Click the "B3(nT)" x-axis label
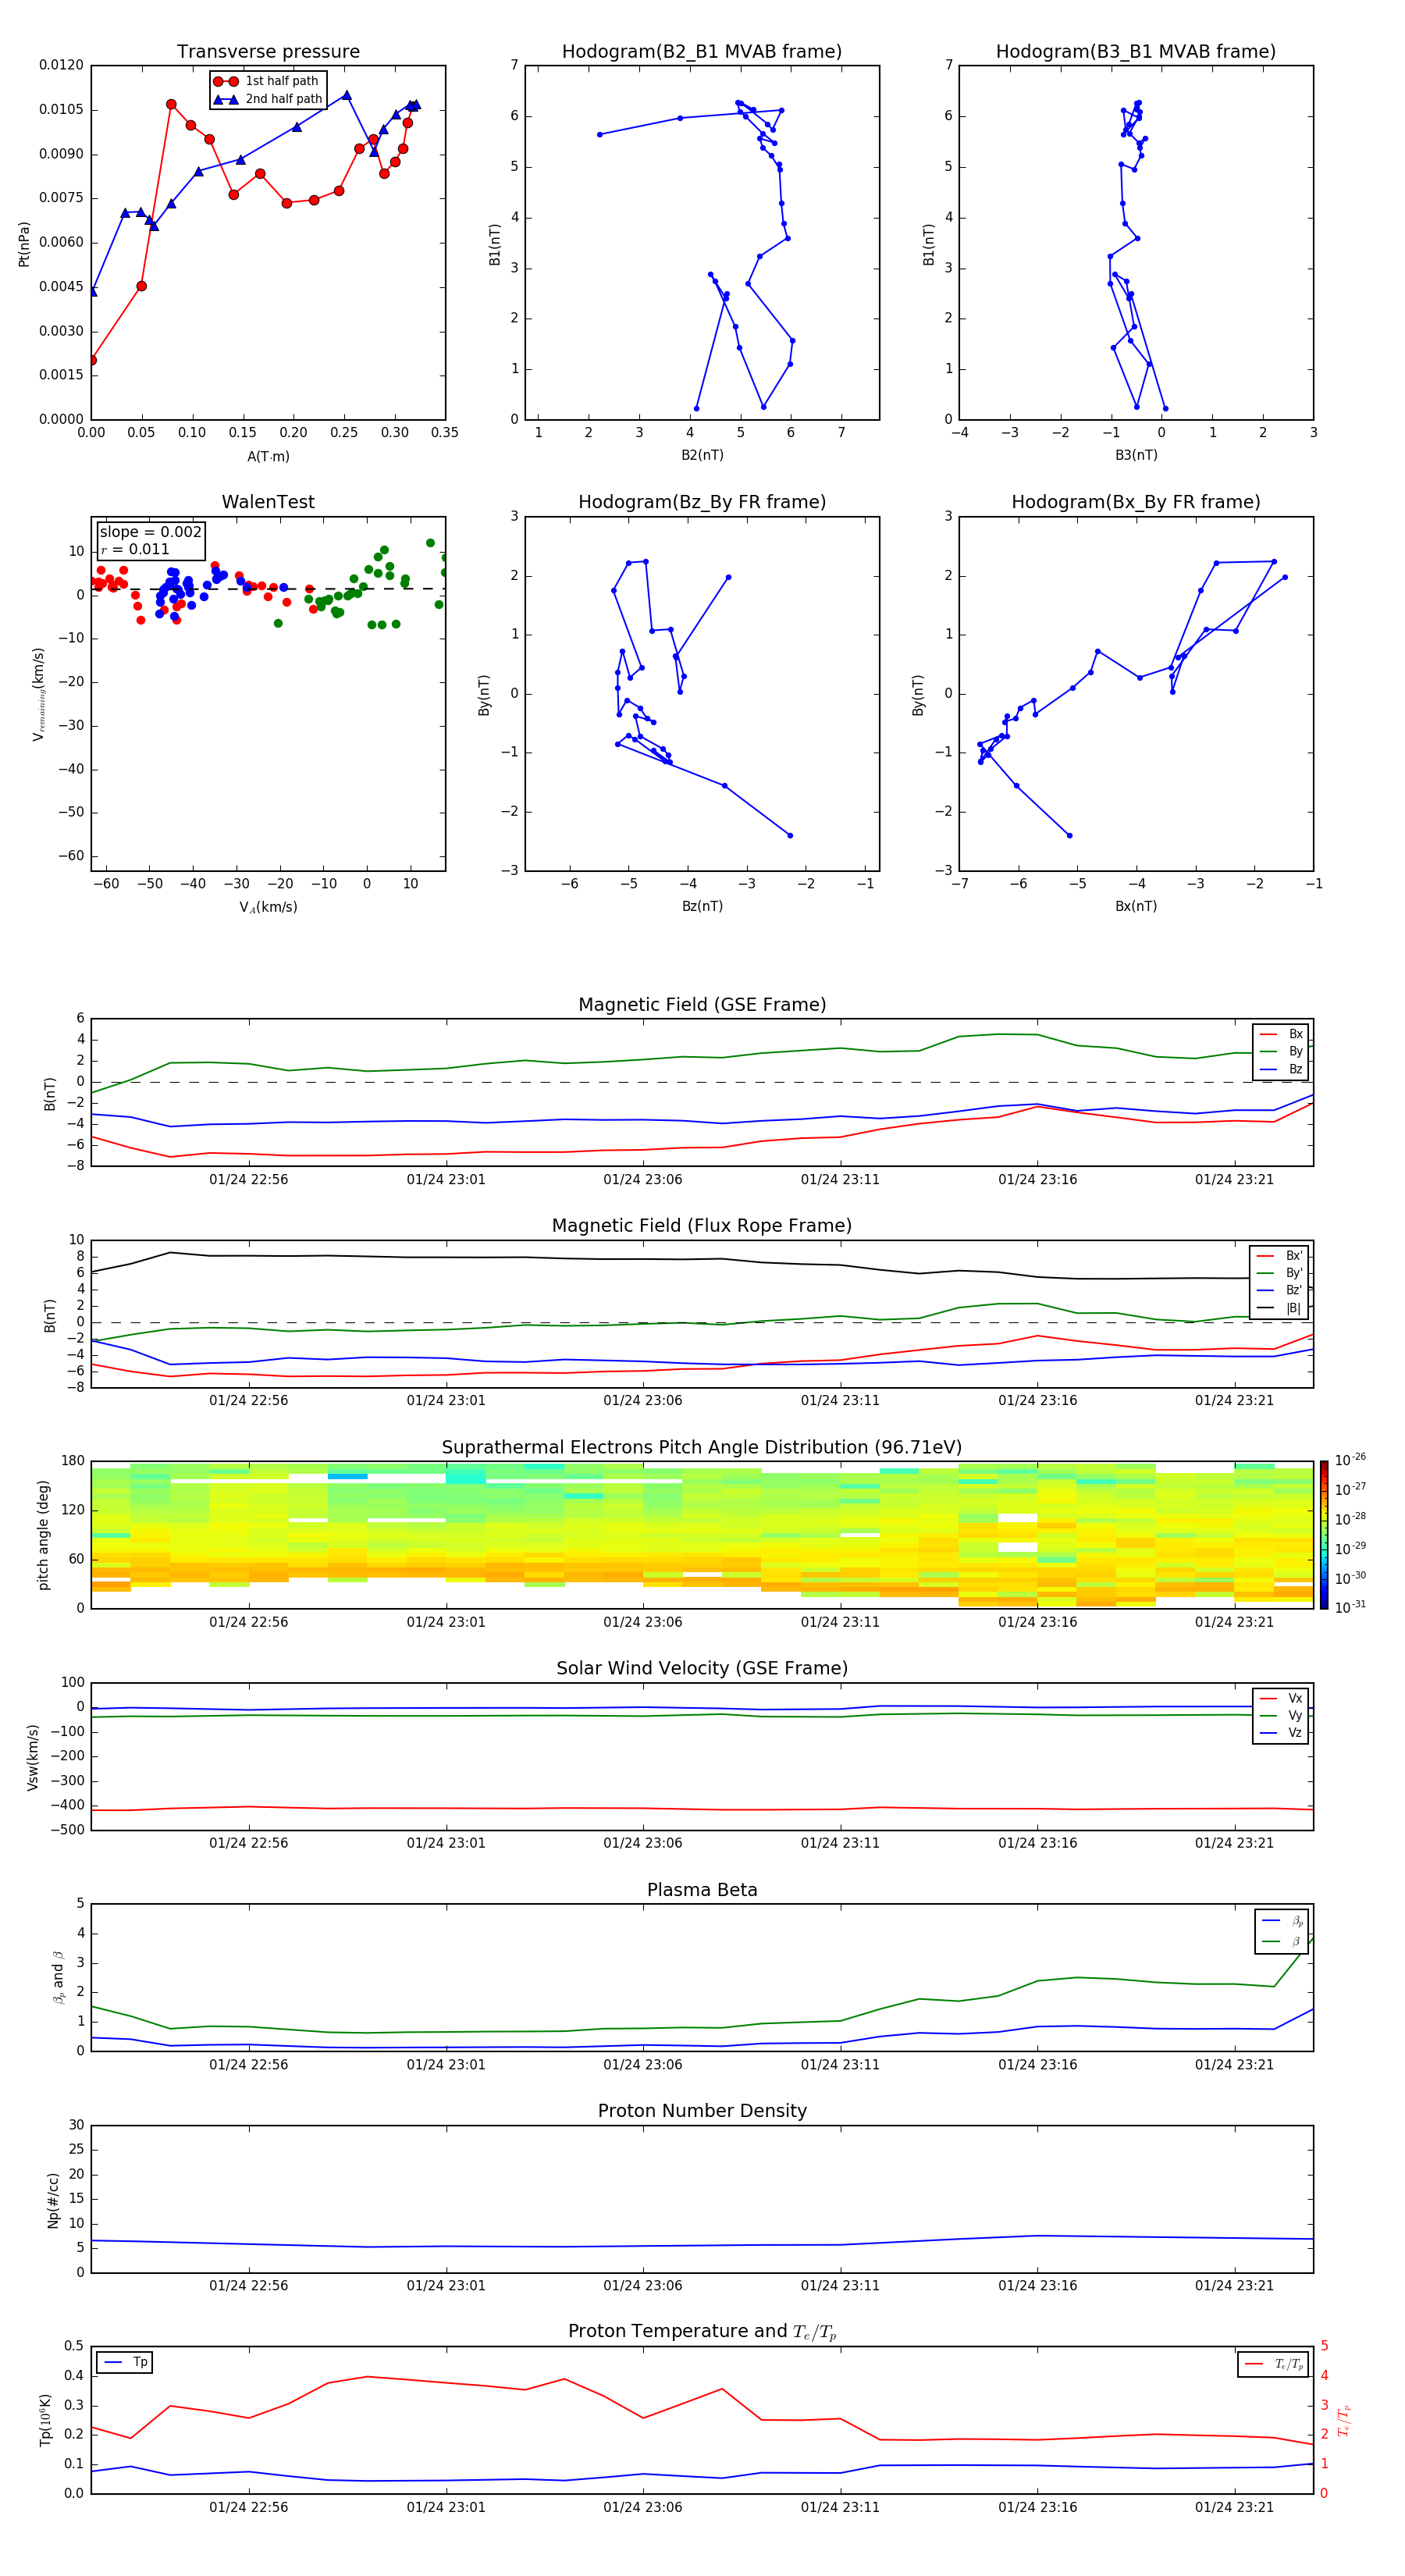The width and height of the screenshot is (1405, 2576). (1136, 455)
